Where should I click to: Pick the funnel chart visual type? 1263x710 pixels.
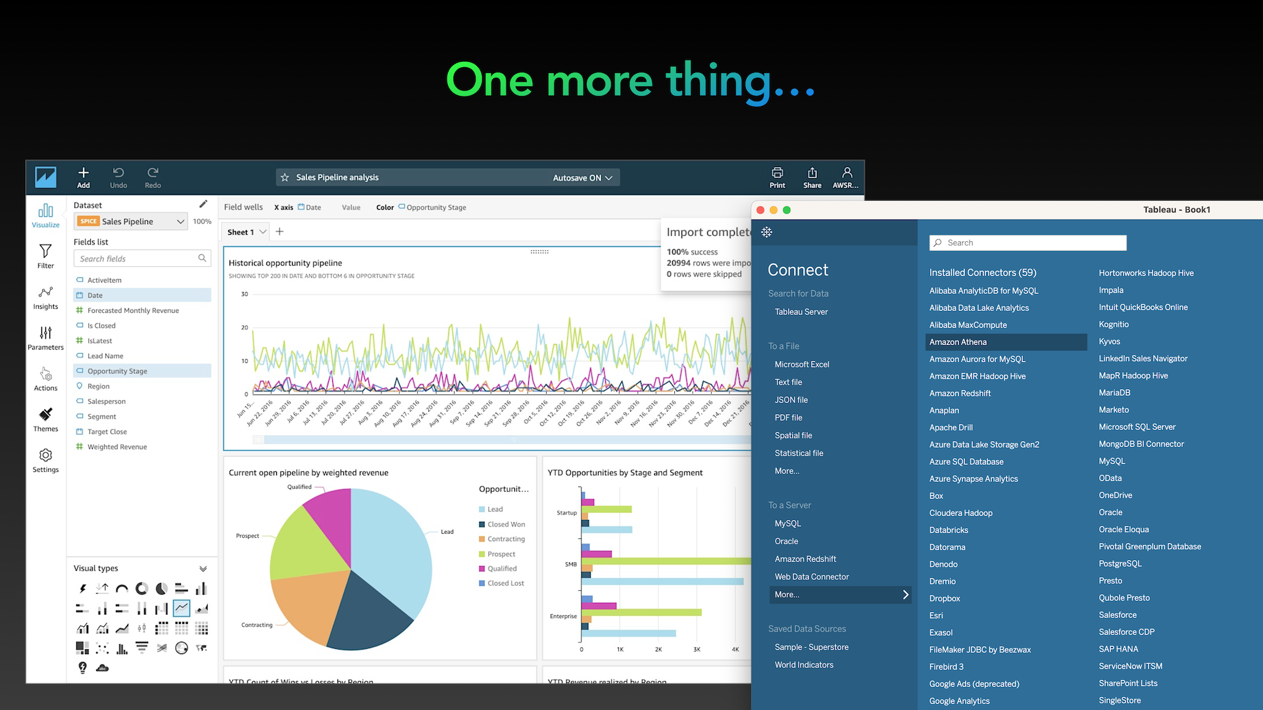point(141,648)
